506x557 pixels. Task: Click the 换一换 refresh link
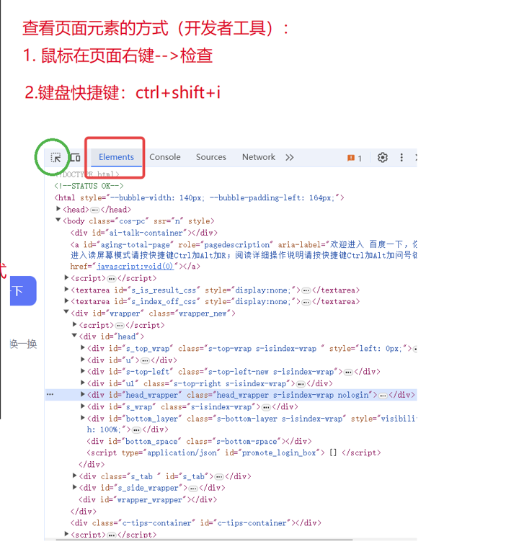pos(24,344)
